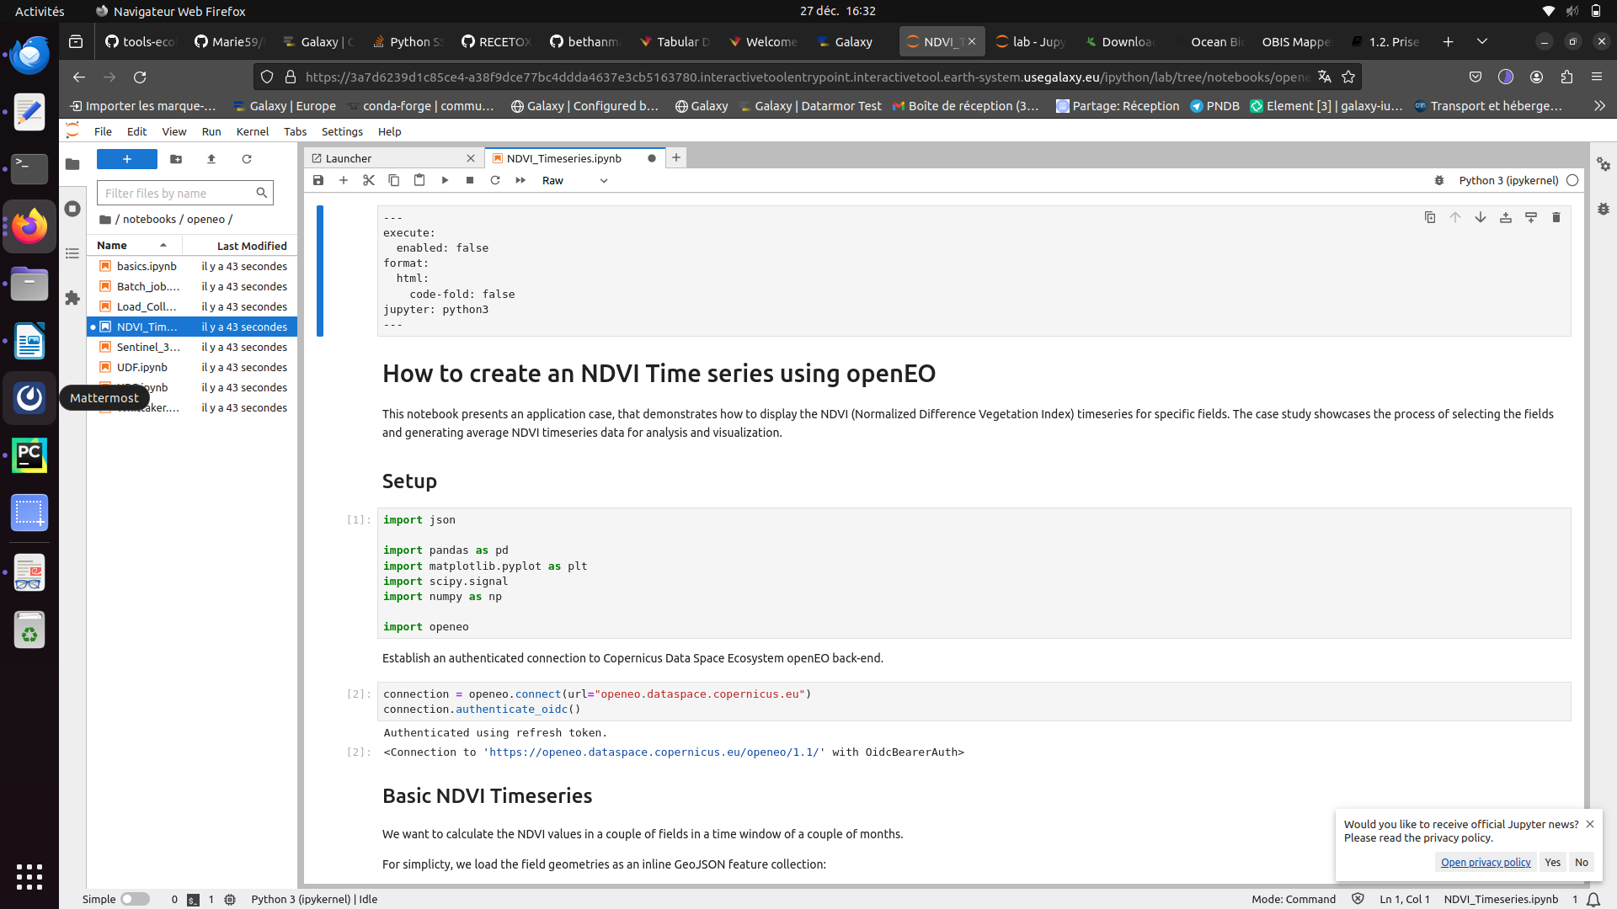The height and width of the screenshot is (909, 1617).
Task: Click Firefox bookmark star icon
Action: coord(1348,77)
